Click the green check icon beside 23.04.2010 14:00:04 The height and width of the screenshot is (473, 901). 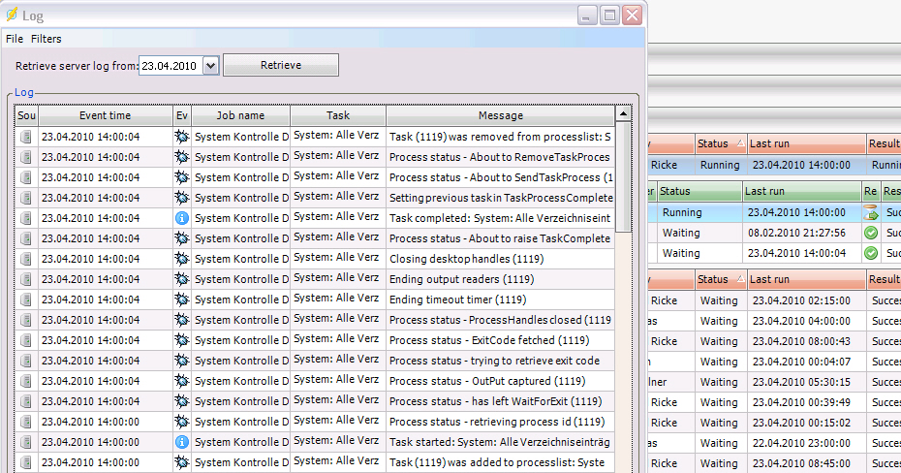[871, 253]
